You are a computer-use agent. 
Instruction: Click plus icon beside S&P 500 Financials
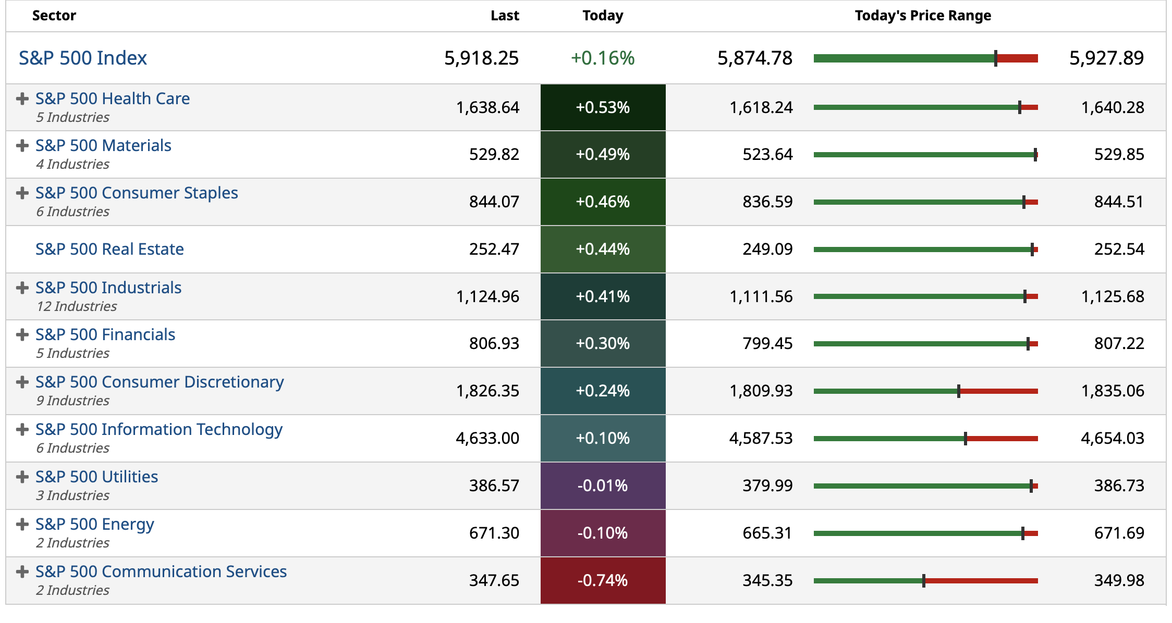[x=22, y=335]
